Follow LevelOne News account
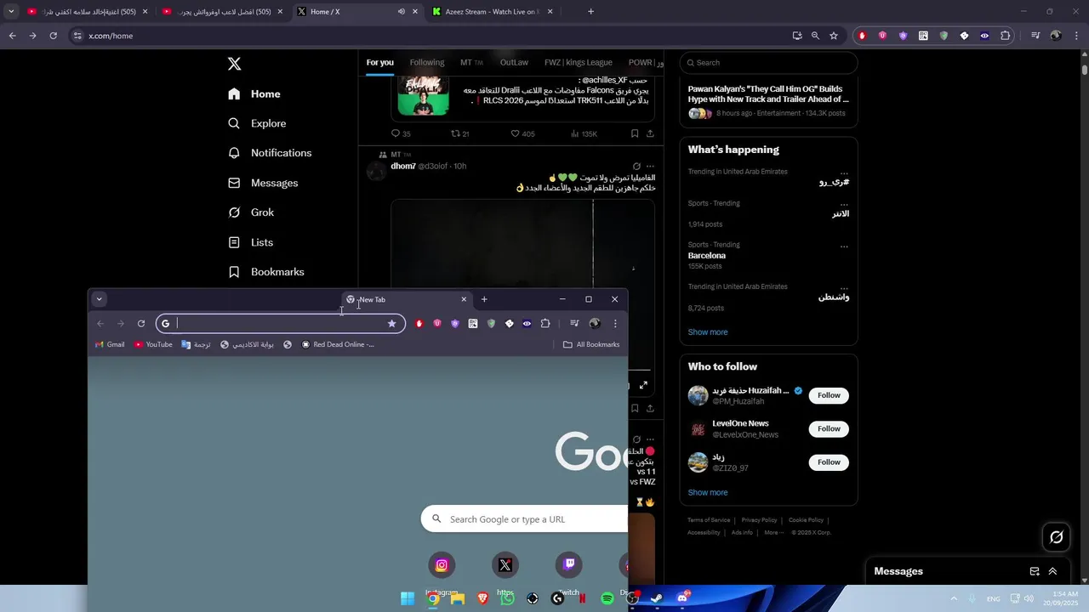 (829, 428)
